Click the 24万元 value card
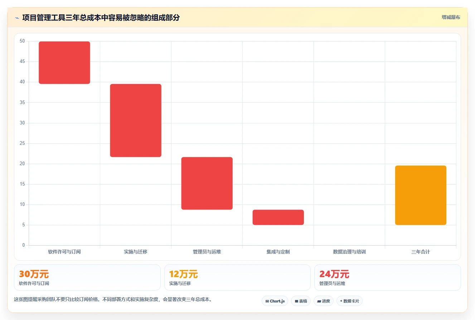The height and width of the screenshot is (320, 475). point(388,277)
